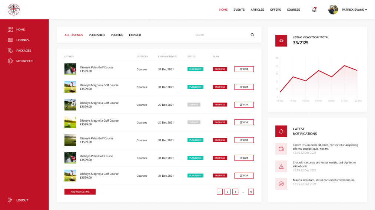The image size is (375, 210).
Task: Click into the listings Search field
Action: [220, 35]
